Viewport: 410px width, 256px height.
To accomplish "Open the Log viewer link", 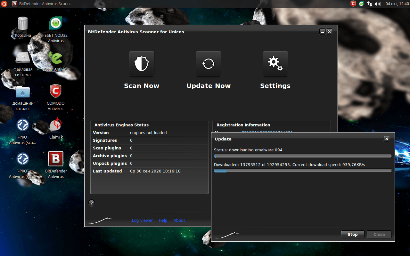I will 142,220.
